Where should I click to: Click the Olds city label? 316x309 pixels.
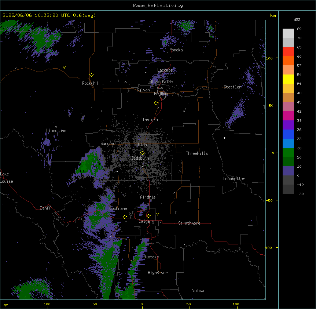pos(142,145)
